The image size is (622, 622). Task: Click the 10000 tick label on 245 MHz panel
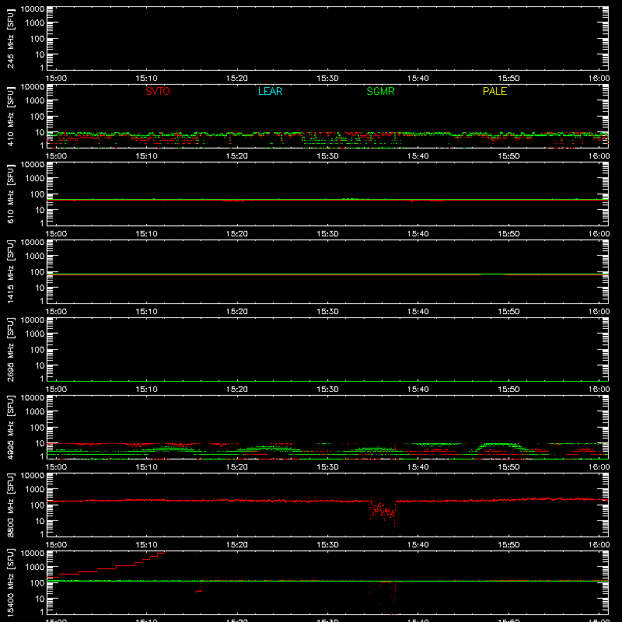pos(33,9)
